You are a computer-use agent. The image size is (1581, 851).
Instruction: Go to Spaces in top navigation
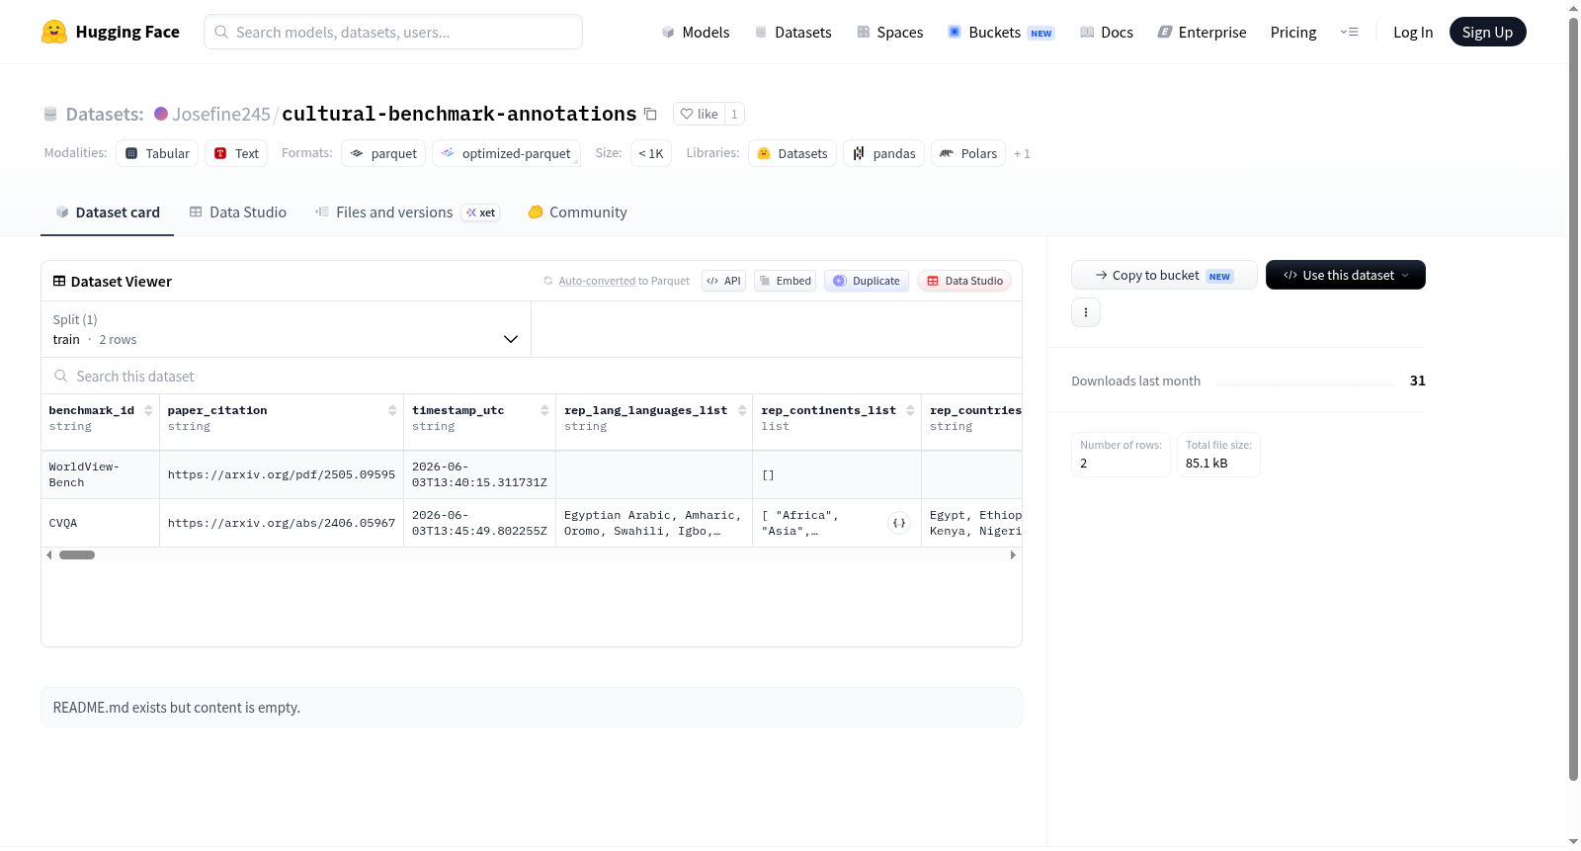pos(889,32)
